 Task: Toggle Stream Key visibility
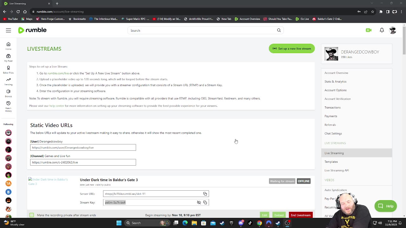(199, 202)
